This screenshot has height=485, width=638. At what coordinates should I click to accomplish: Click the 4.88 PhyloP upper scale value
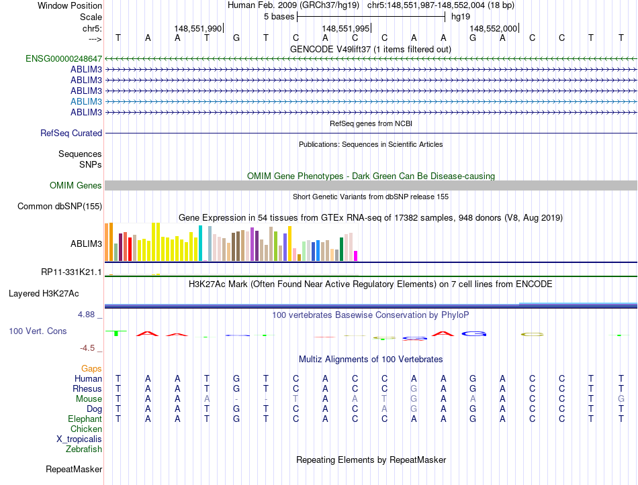pos(86,315)
